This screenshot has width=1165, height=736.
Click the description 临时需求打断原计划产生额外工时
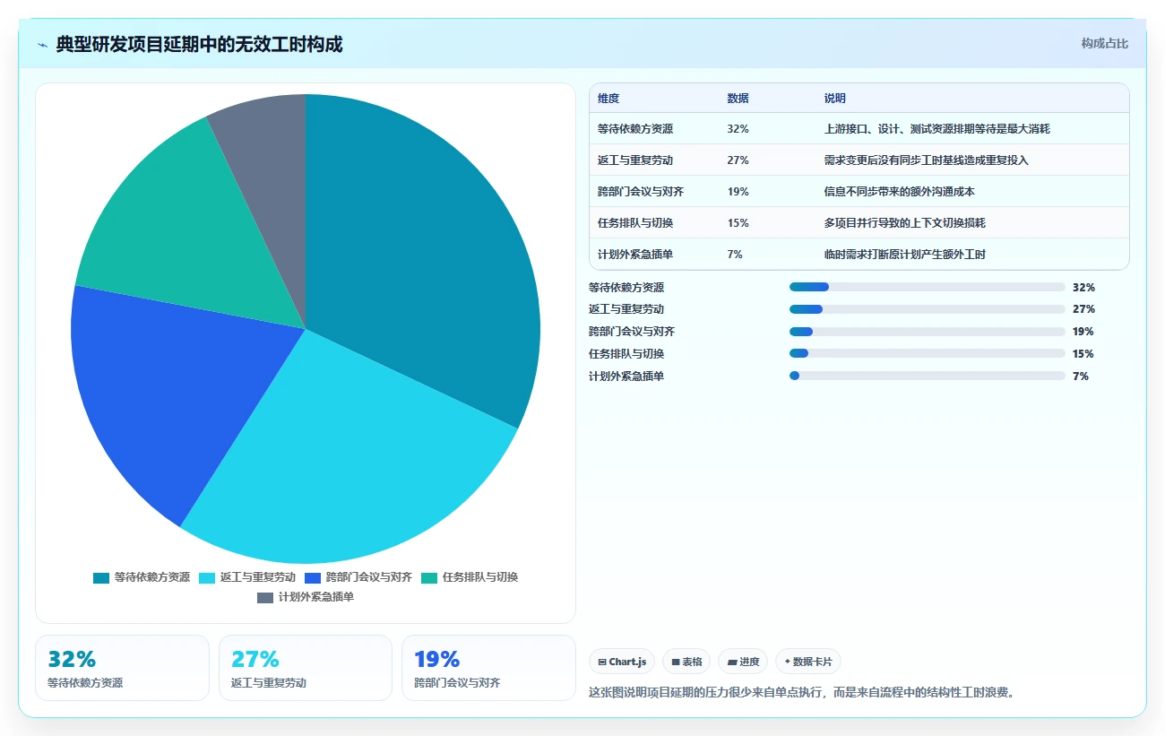(x=905, y=255)
